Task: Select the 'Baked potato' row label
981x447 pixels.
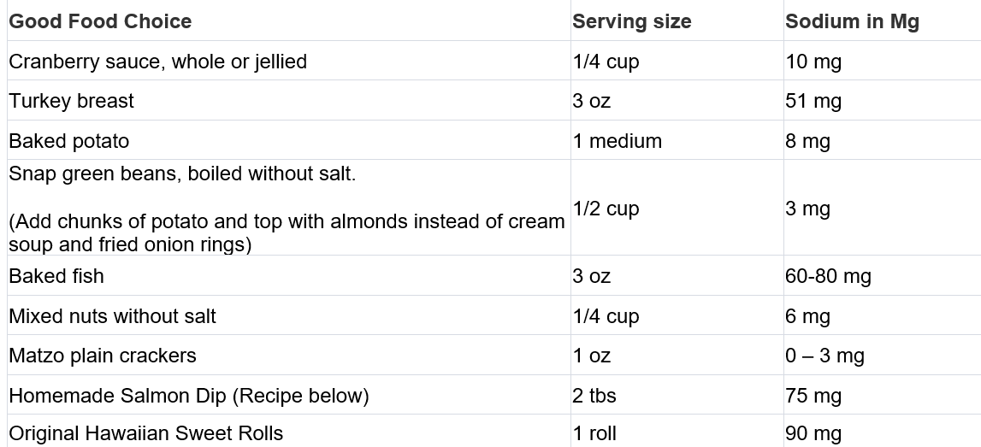Action: [68, 141]
